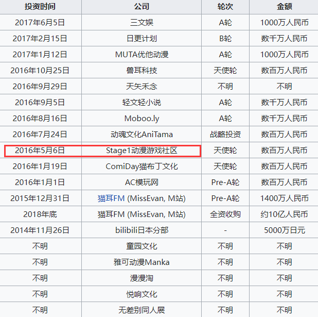Click 天使轮 in the 兽耳科技 row
The height and width of the screenshot is (317, 318).
[225, 70]
